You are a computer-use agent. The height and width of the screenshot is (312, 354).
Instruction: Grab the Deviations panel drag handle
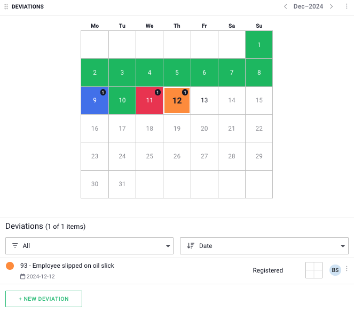click(6, 6)
